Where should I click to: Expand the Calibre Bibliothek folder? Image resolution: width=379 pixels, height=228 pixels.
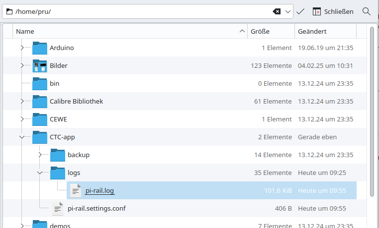tap(22, 101)
